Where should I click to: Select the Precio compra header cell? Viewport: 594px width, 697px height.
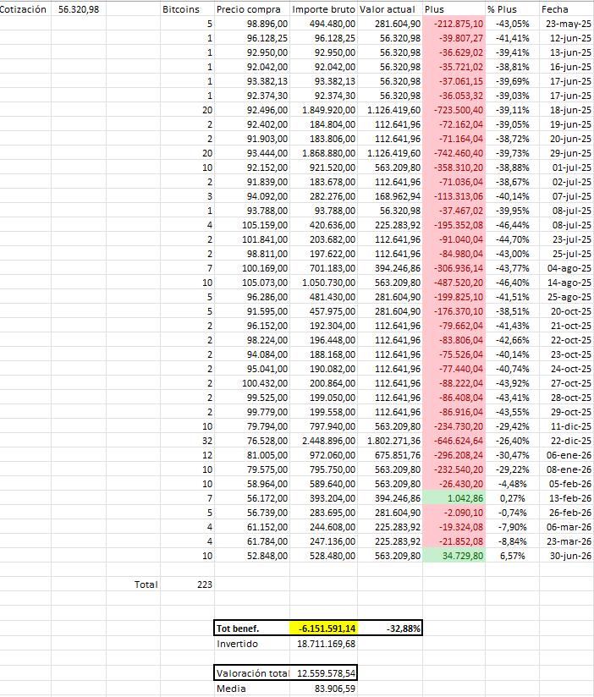coord(252,9)
